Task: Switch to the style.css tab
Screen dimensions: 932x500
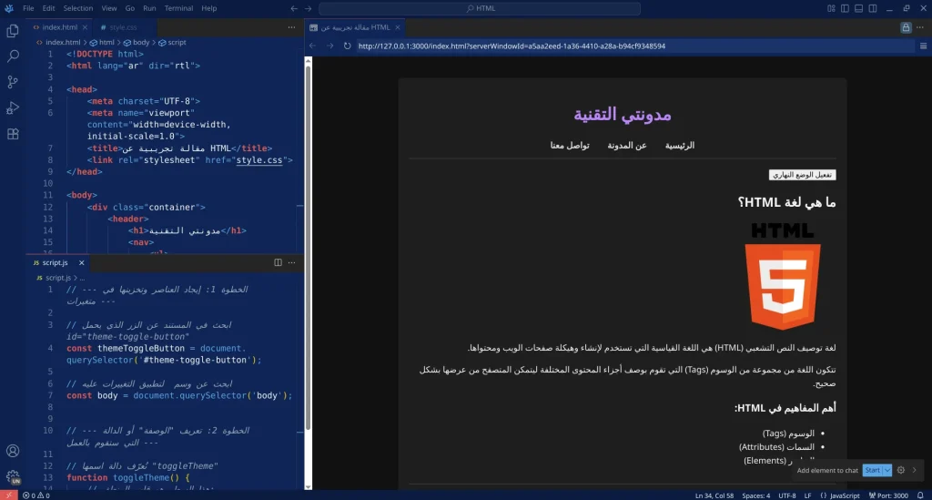Action: coord(123,27)
